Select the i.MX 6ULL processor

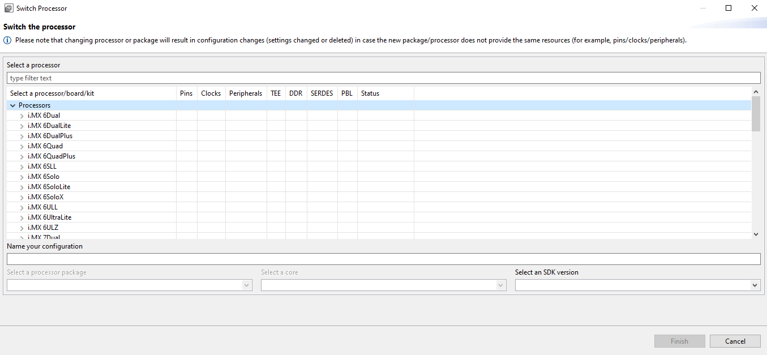click(42, 207)
